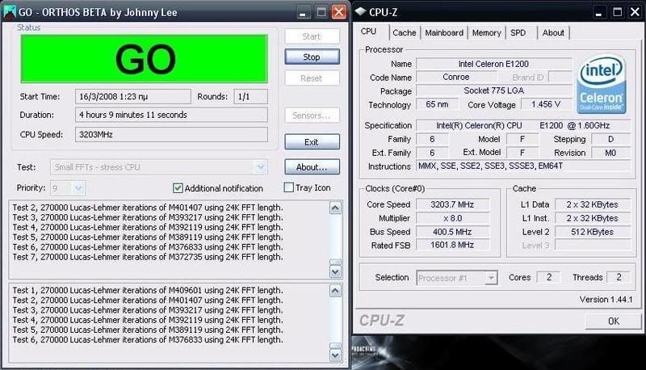Click the Rated FSB value 1601.8 MHz
The height and width of the screenshot is (370, 646).
pos(452,245)
